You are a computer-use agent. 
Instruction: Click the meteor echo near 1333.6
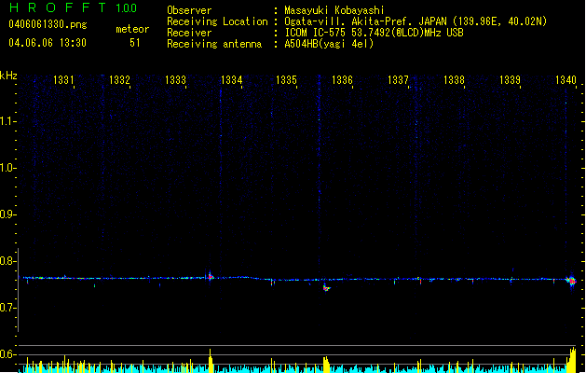click(x=211, y=276)
